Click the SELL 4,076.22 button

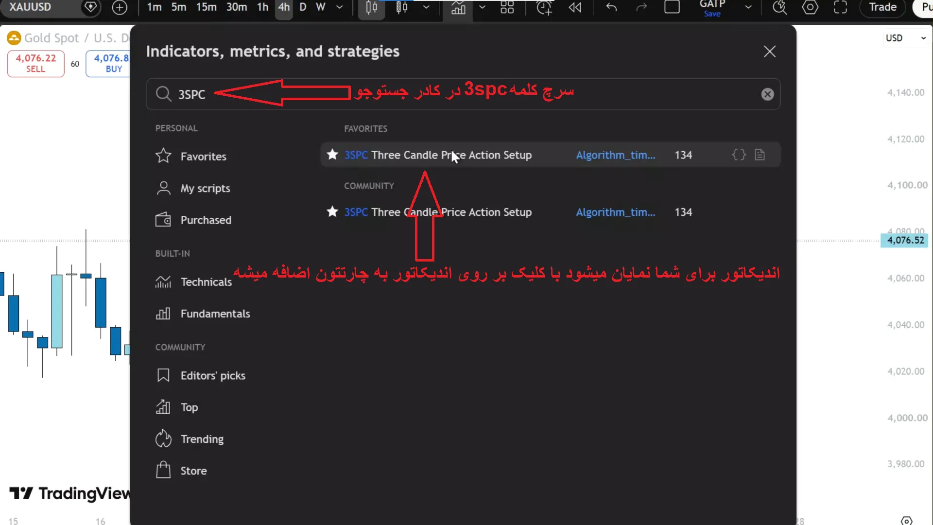(36, 64)
